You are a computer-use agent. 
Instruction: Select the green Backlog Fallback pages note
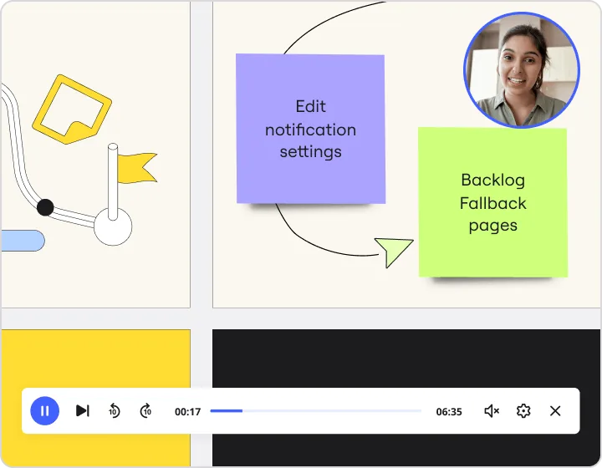tap(492, 202)
